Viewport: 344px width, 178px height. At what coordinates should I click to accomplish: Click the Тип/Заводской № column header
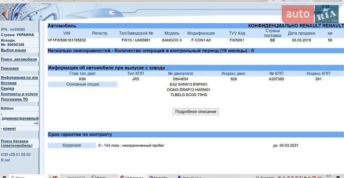136,34
